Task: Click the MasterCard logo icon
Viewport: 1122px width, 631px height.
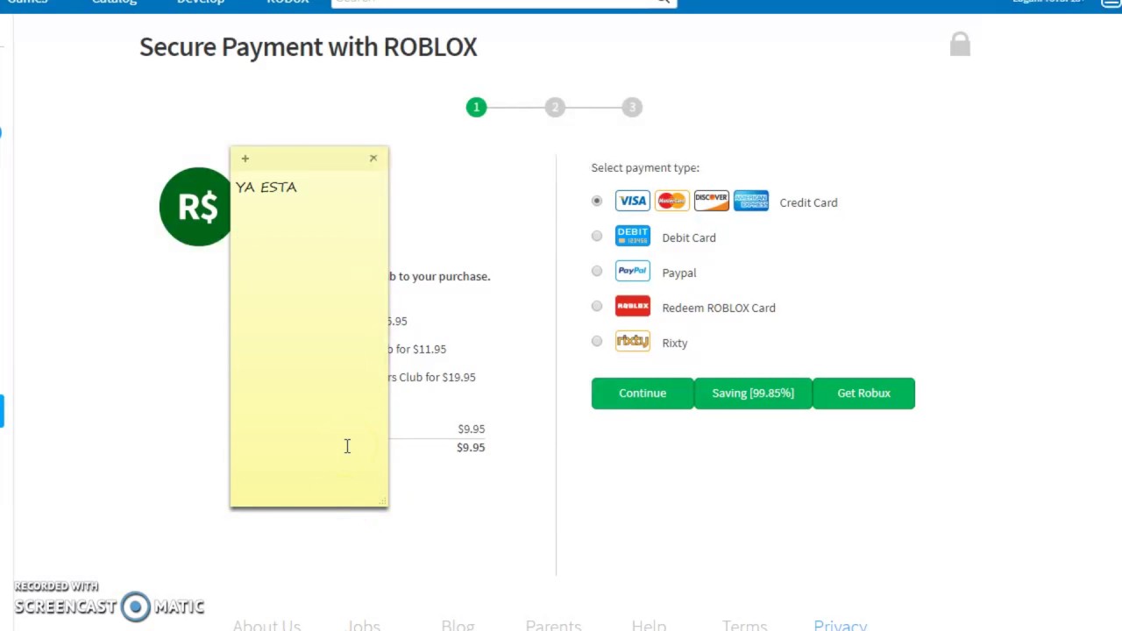Action: pos(671,201)
